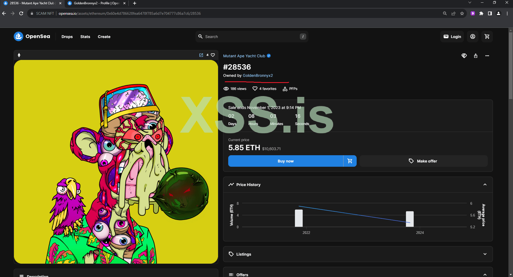Image resolution: width=513 pixels, height=277 pixels.
Task: Open NFT image in new tab icon
Action: 201,55
